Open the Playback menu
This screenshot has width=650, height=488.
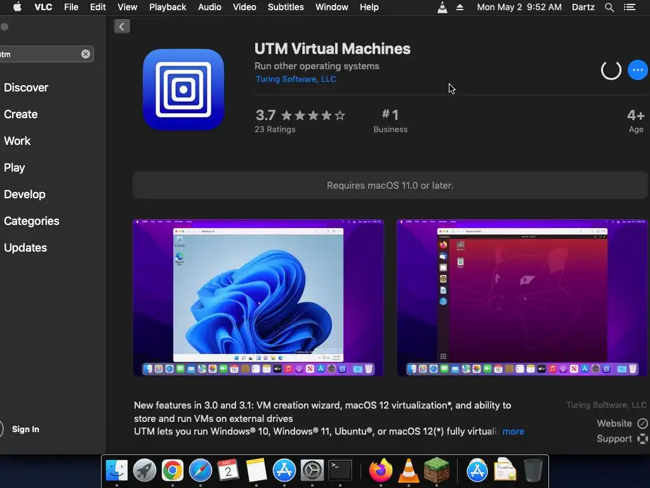click(x=168, y=7)
